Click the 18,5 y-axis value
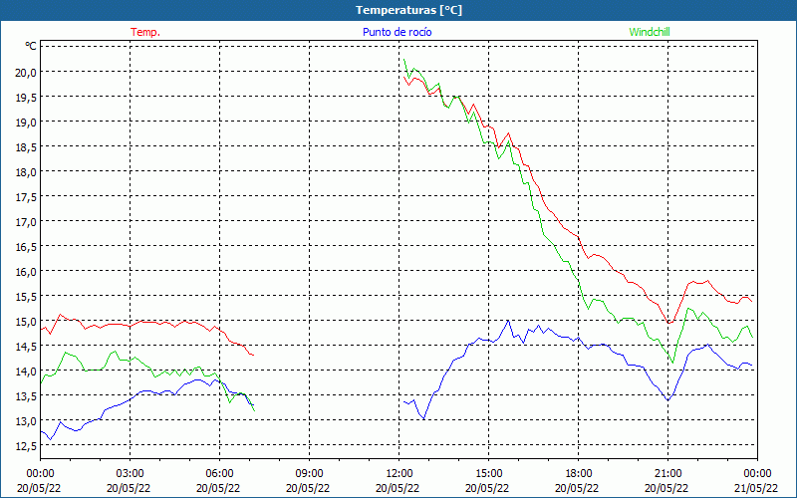This screenshot has width=797, height=498. coord(26,146)
